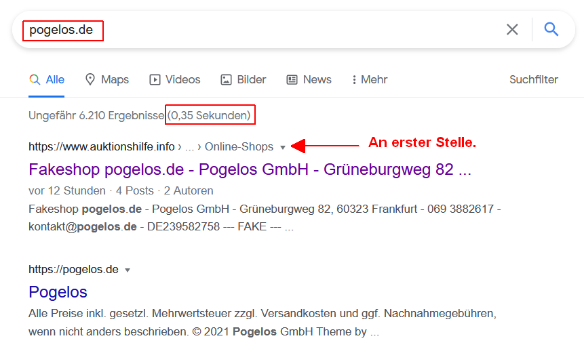Viewport: 584px width, 349px height.
Task: Click the result count text Ungefähr 6.210 Ergebnisse
Action: click(x=96, y=115)
